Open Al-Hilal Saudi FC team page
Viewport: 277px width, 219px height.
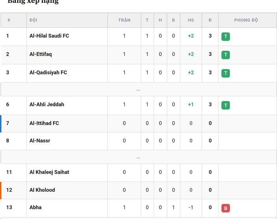tap(49, 36)
